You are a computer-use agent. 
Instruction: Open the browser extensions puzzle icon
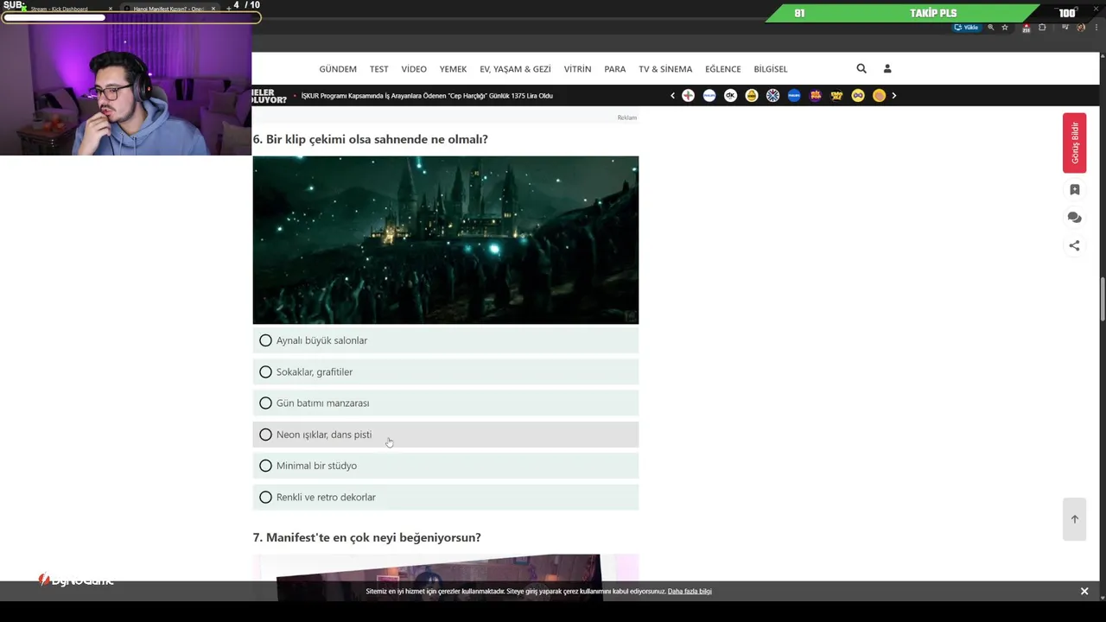tap(1042, 28)
